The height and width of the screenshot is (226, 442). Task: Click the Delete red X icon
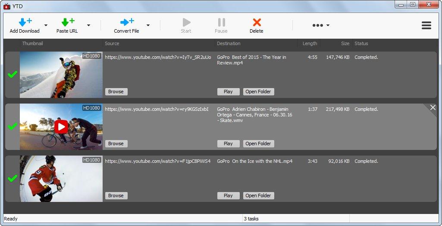[x=257, y=22]
